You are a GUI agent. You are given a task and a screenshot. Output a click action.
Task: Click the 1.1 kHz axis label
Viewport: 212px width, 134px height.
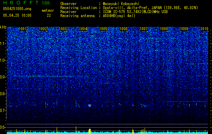[x=3, y=44]
